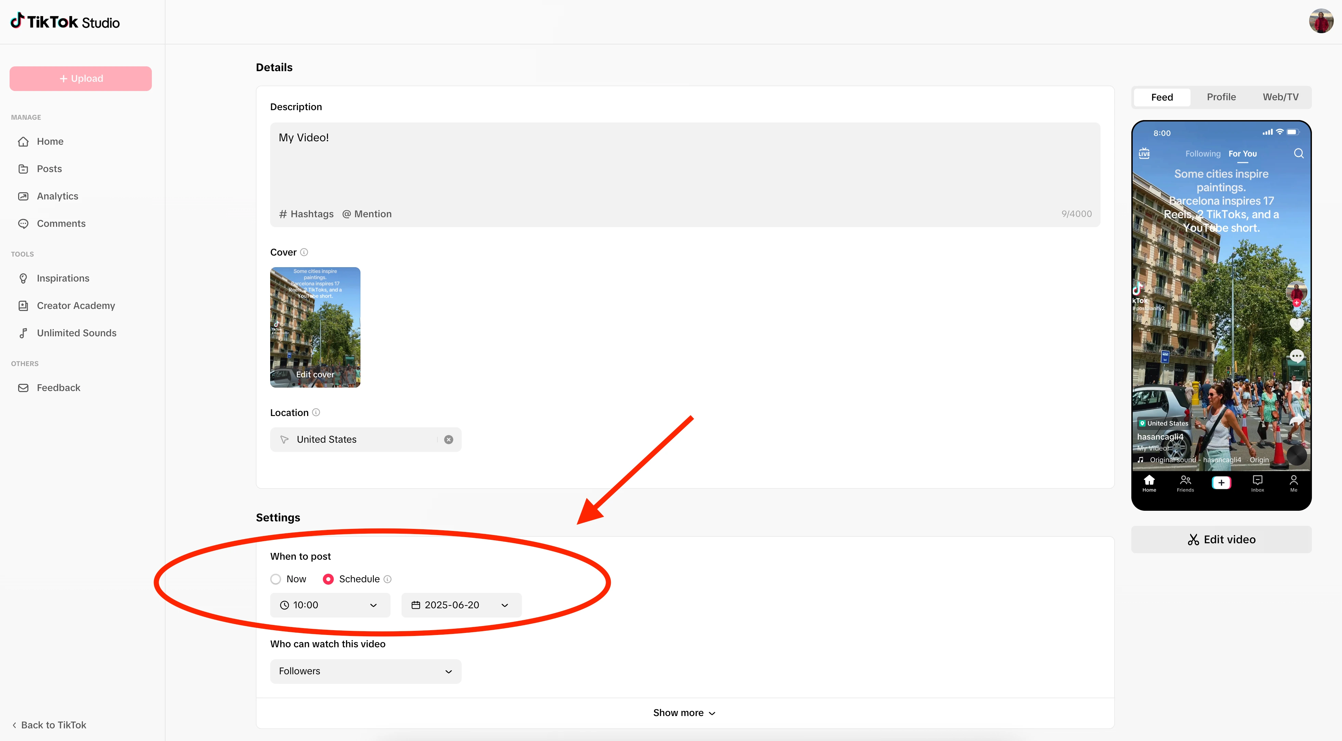Click the Edit video button
Screen dimensions: 1342x741
click(1221, 539)
